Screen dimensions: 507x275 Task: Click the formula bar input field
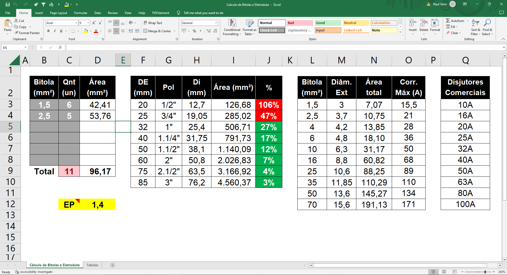coord(283,48)
